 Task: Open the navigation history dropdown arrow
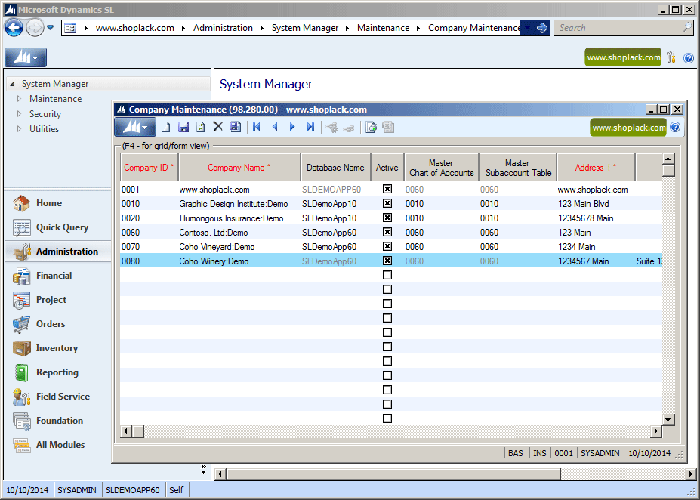click(51, 28)
